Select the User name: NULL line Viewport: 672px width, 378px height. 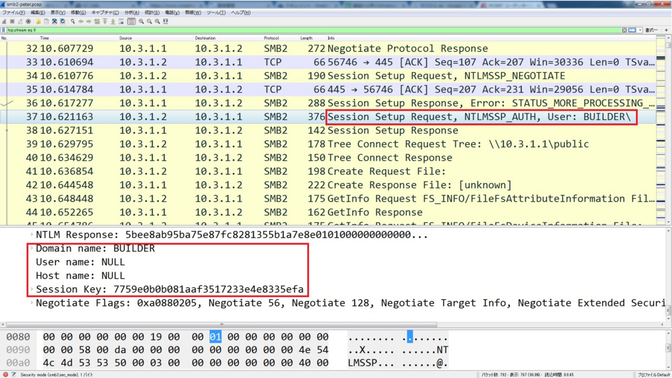pos(80,262)
